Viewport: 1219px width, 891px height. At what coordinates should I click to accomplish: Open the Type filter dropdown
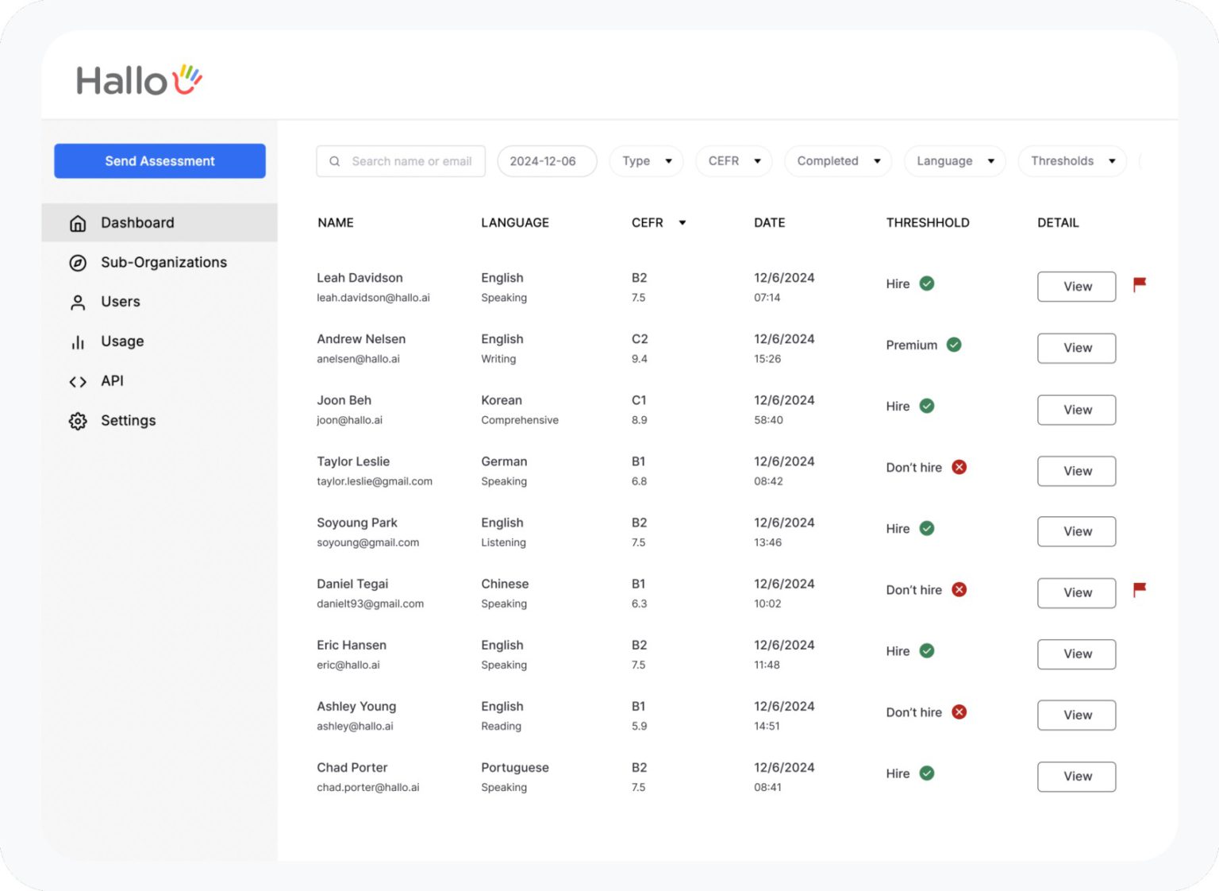pos(646,161)
